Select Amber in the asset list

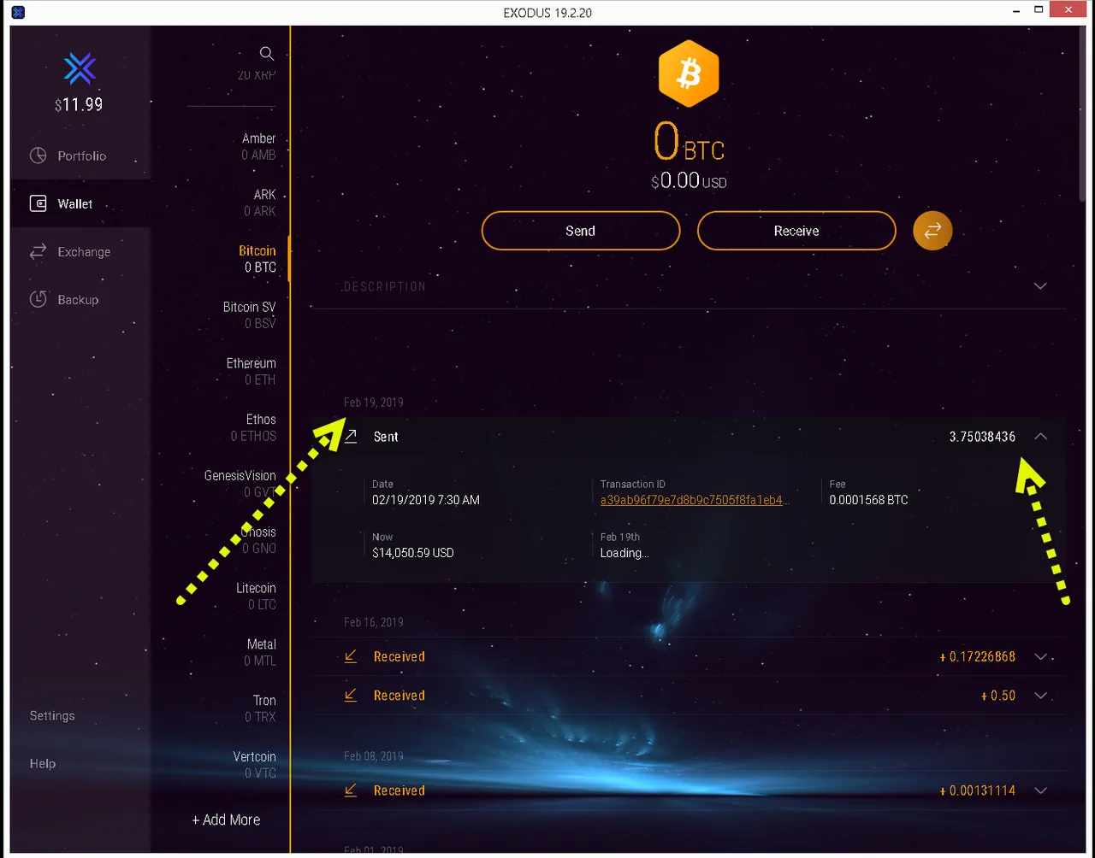pyautogui.click(x=258, y=146)
